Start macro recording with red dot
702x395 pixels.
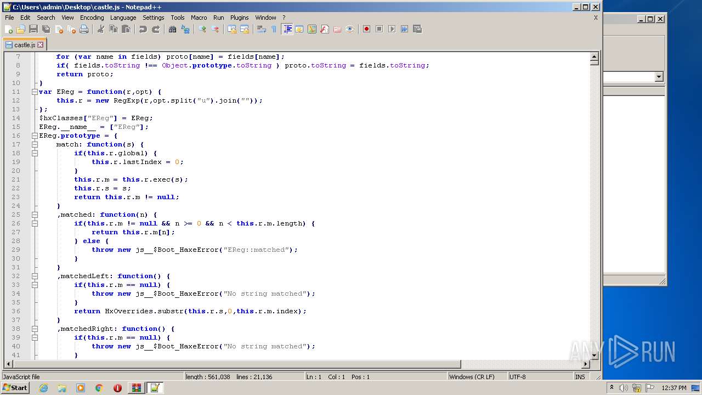tap(366, 29)
